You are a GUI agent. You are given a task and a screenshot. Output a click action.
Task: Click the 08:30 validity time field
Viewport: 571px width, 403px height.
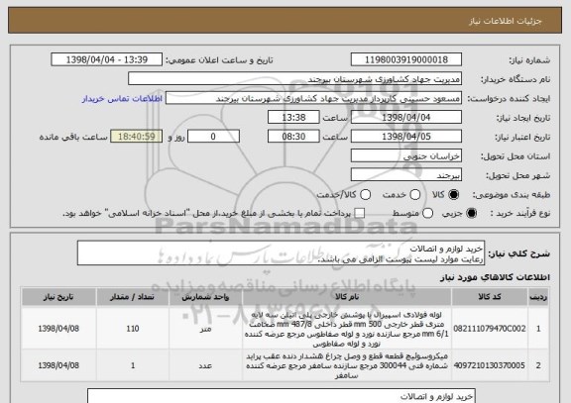(x=293, y=137)
